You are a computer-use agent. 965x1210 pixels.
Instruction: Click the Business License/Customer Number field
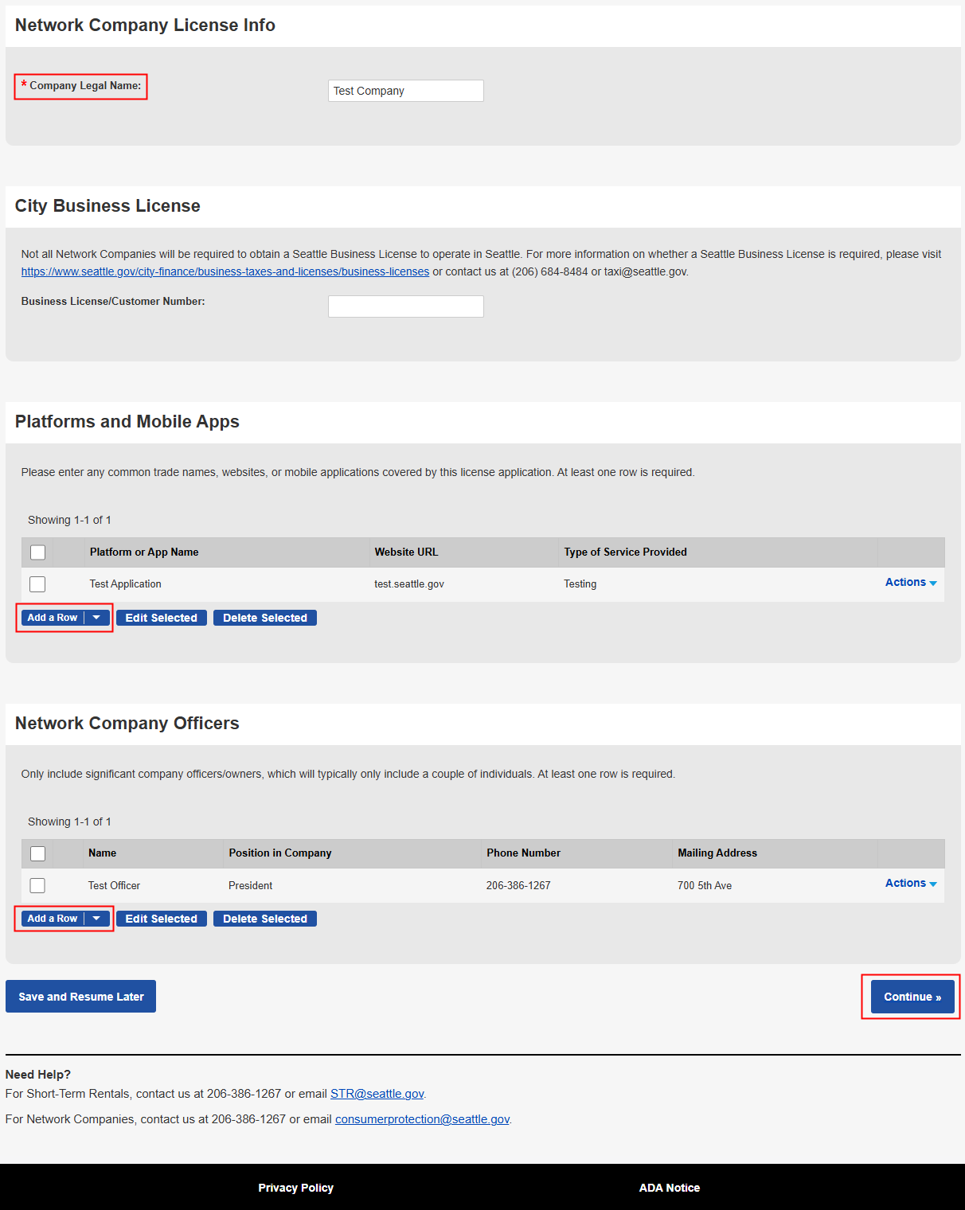pos(405,306)
